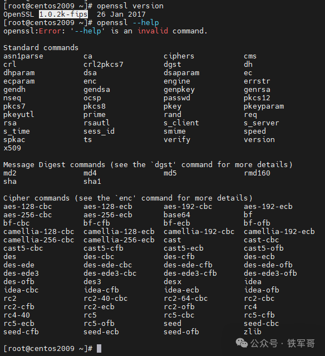Click the 'sha1' digest entry
This screenshot has width=325, height=356.
click(92, 182)
